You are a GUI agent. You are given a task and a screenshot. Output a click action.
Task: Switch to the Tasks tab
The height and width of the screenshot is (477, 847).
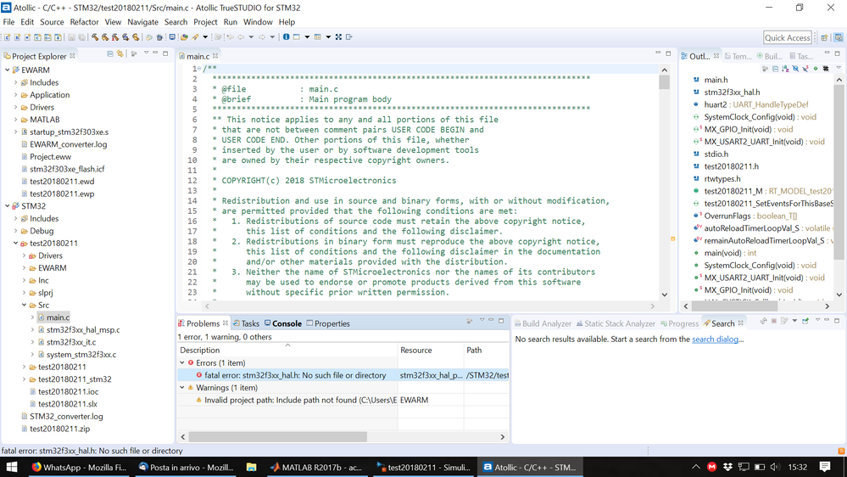[x=246, y=323]
